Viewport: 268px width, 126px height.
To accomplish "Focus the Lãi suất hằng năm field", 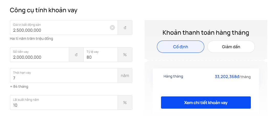I will pyautogui.click(x=64, y=103).
